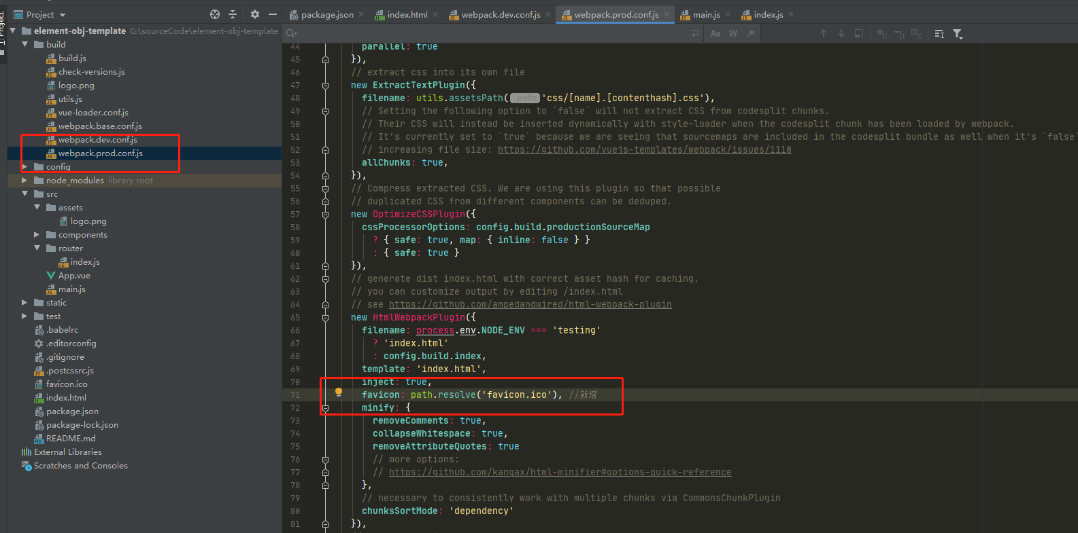
Task: Open the vuejs-templates webpack issues 1110 link
Action: click(644, 149)
